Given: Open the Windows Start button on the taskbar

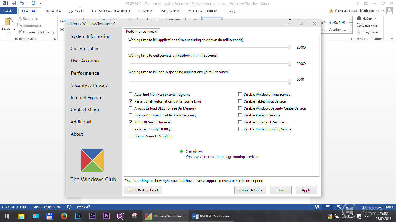Looking at the screenshot, I should click(x=7, y=216).
